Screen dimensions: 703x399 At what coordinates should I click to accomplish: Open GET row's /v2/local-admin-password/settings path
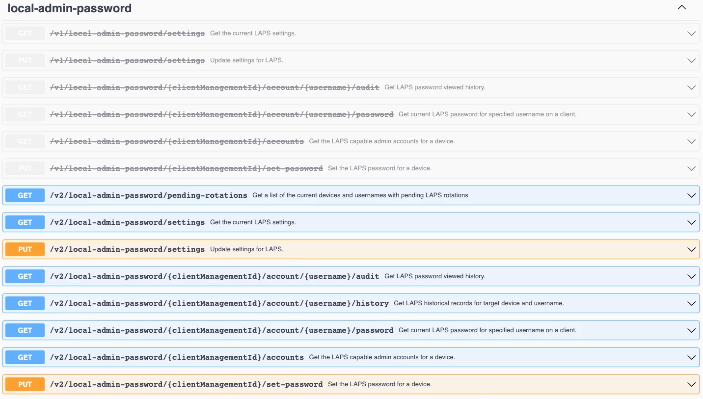pyautogui.click(x=127, y=222)
